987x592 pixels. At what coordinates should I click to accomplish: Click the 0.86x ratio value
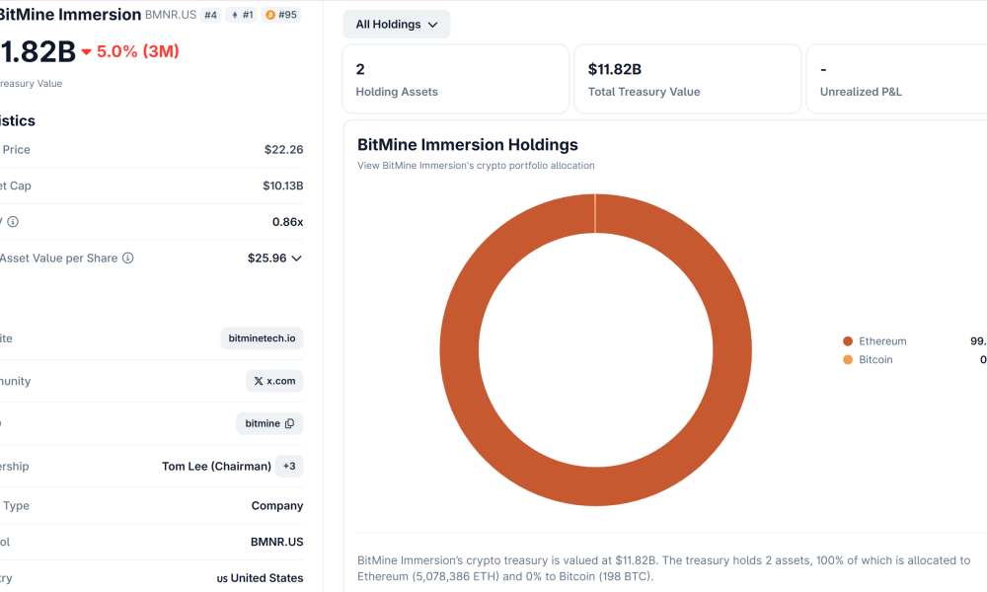[287, 222]
